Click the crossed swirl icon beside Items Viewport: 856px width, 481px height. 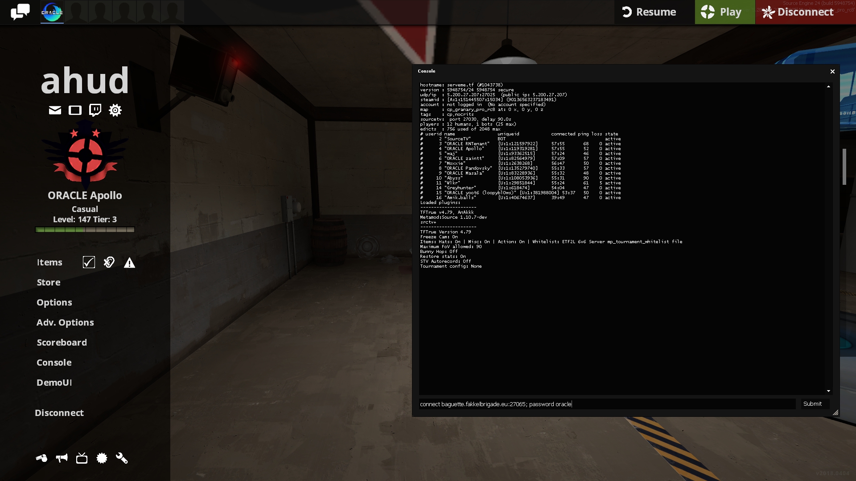pos(109,262)
